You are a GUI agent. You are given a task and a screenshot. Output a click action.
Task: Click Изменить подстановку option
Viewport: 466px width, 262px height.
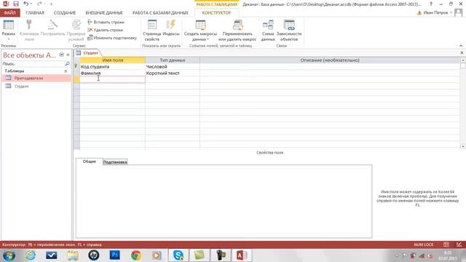click(112, 38)
